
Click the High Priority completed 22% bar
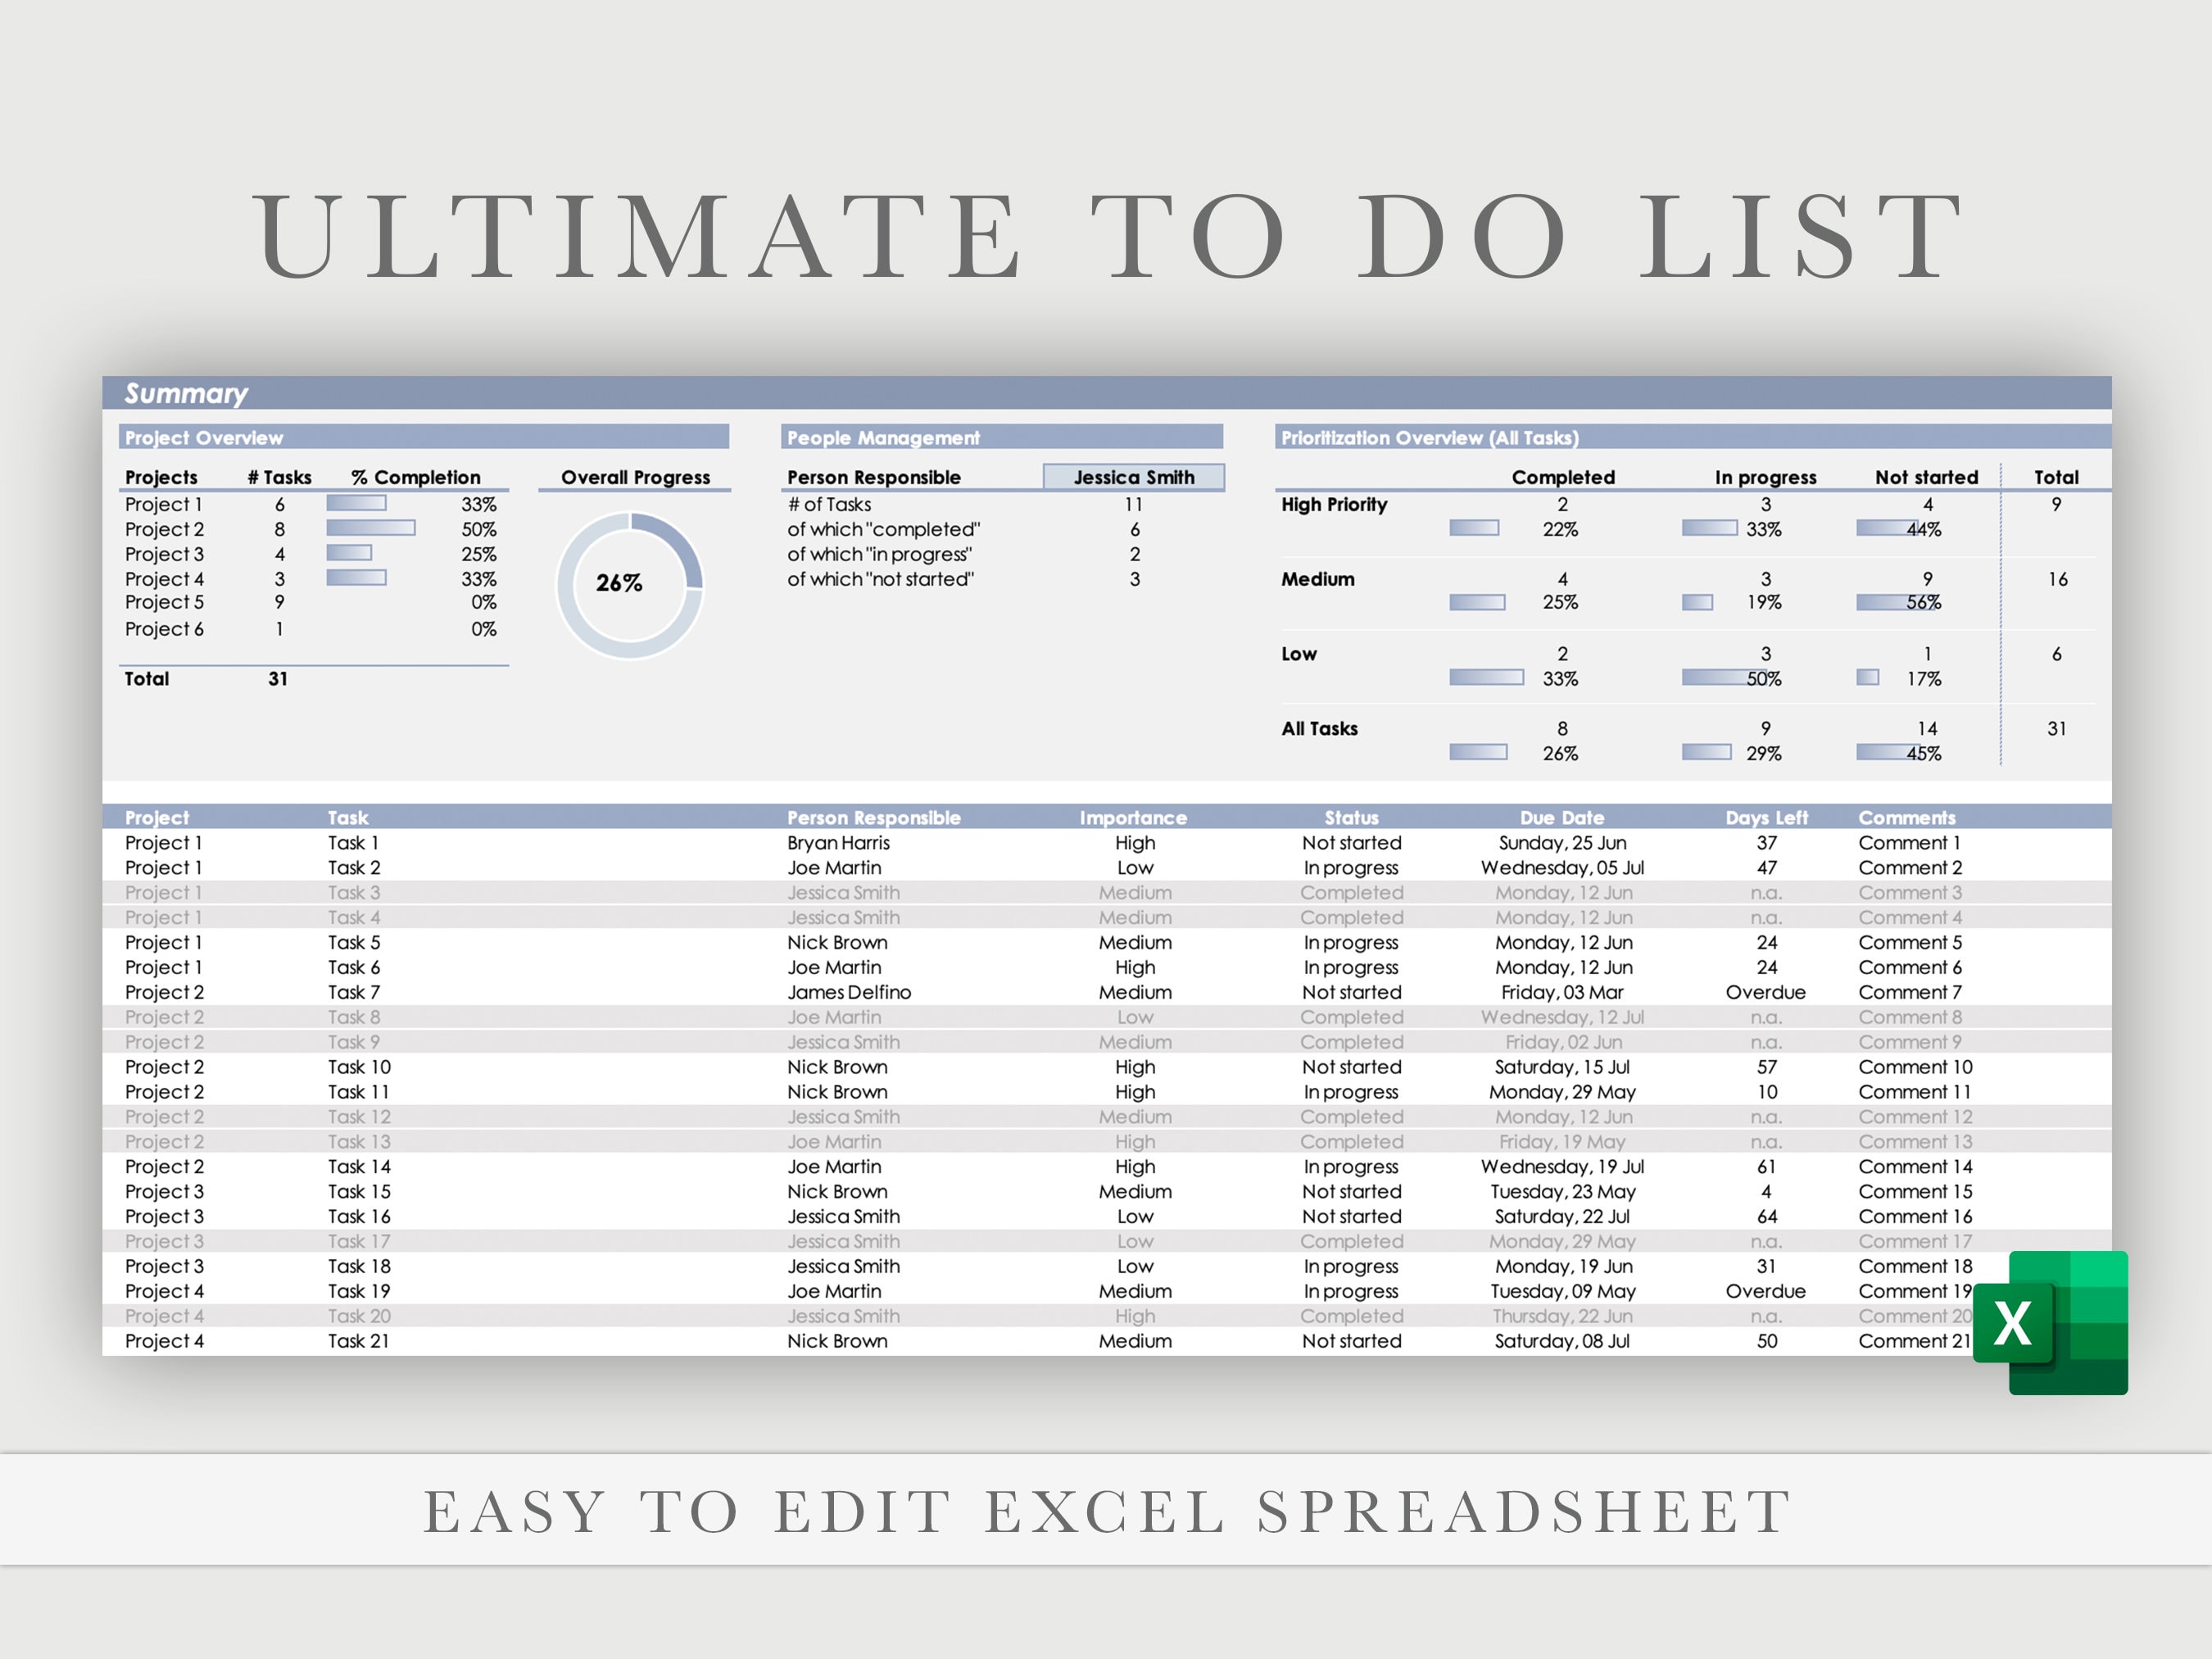click(x=1474, y=528)
